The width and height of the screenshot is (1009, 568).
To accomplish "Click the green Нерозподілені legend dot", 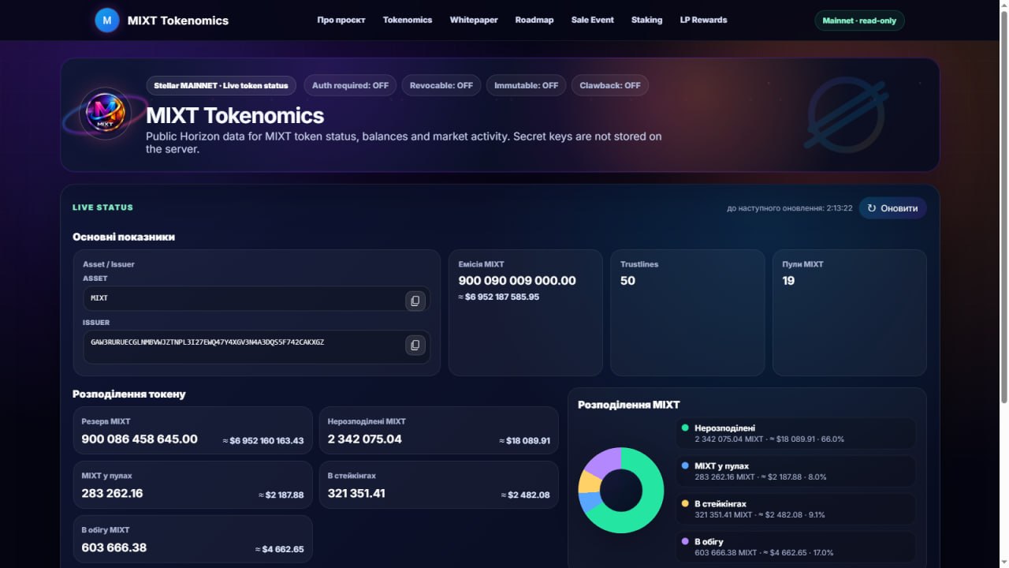I will tap(685, 428).
